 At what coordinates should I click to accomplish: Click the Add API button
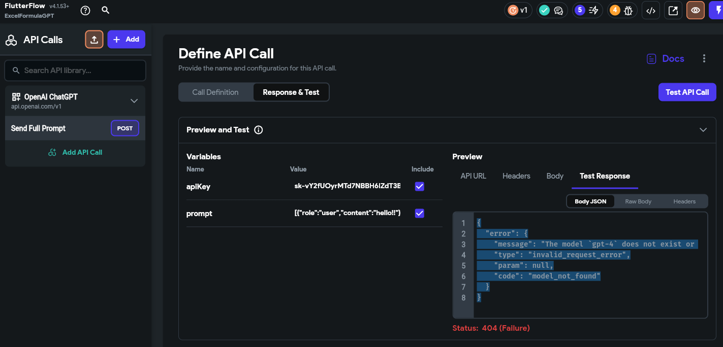(126, 40)
